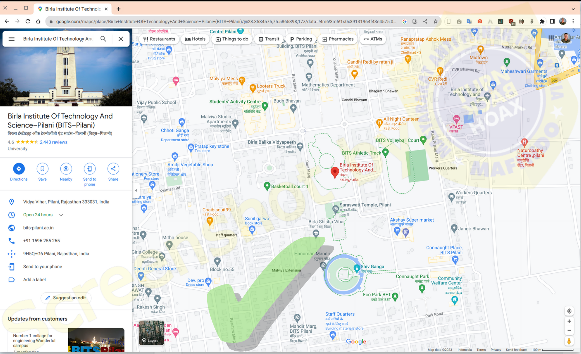
Task: Open the bits-pilani.ac.in website
Action: 38,228
